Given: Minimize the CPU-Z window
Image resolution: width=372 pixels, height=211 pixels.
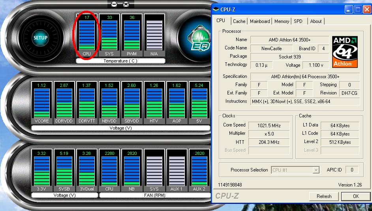Looking at the screenshot, I should tap(348, 9).
